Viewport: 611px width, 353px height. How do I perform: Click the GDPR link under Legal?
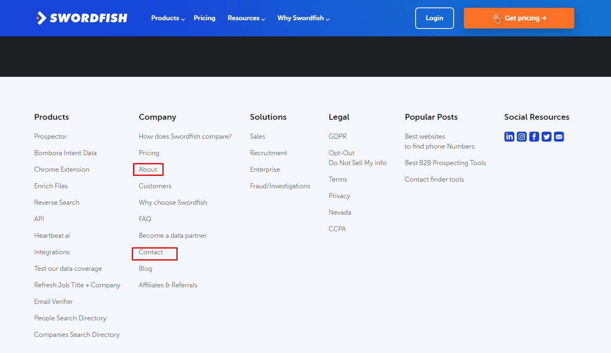click(338, 136)
